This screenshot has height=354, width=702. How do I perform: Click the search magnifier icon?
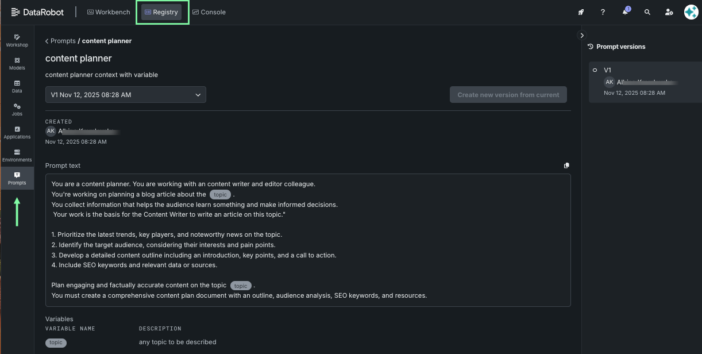(647, 12)
